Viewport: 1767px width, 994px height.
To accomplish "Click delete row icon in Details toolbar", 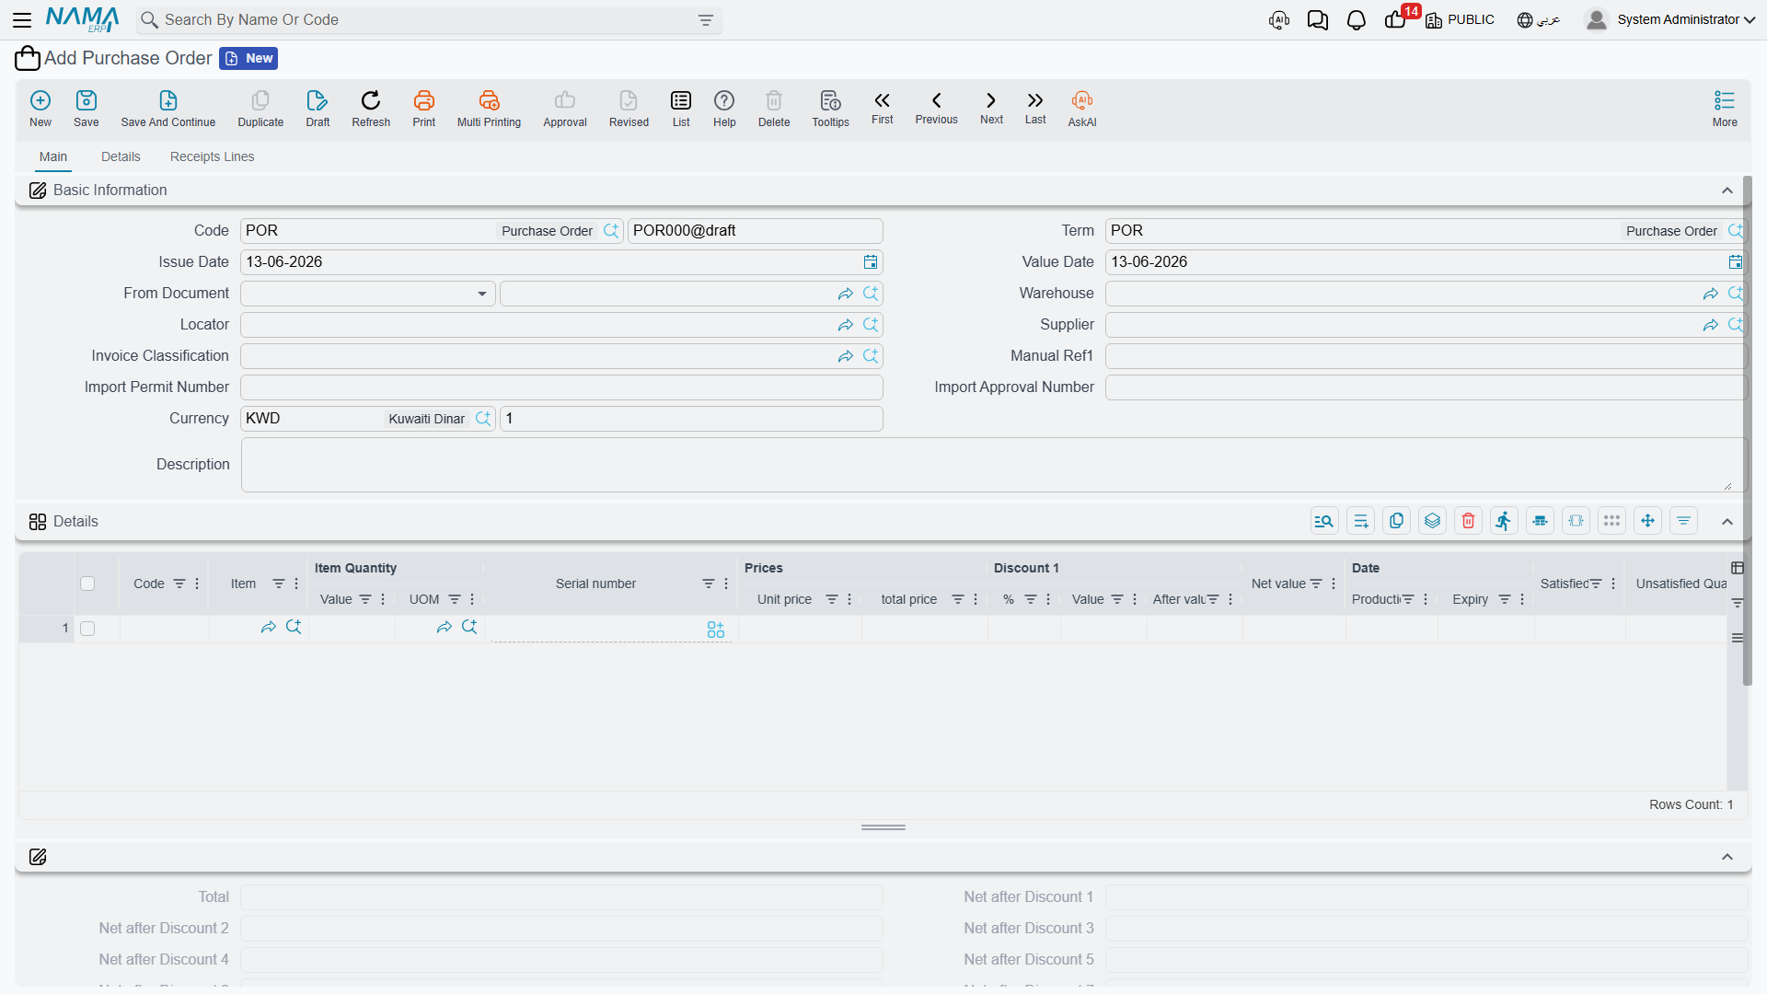I will (x=1469, y=521).
